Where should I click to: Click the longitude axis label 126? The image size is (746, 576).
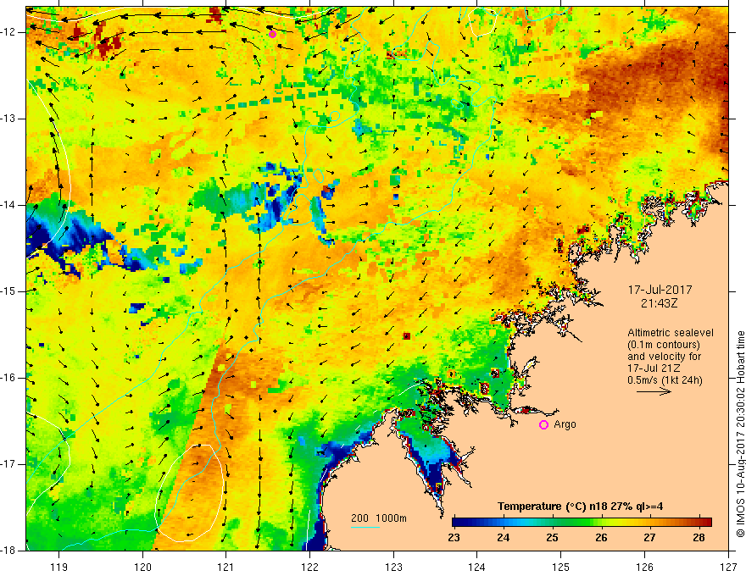click(644, 567)
